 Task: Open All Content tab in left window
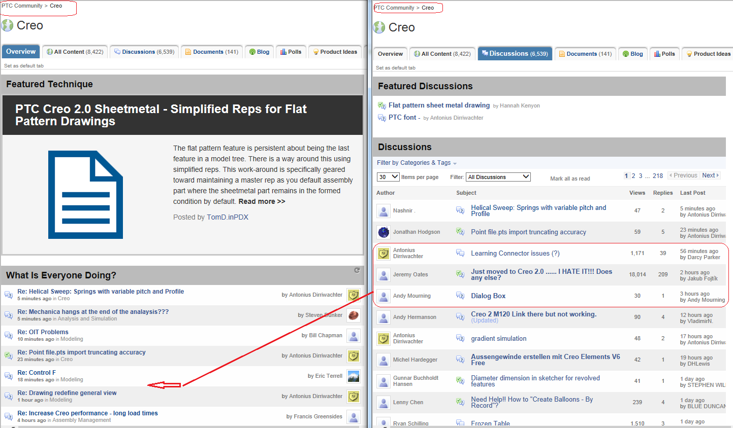click(75, 52)
